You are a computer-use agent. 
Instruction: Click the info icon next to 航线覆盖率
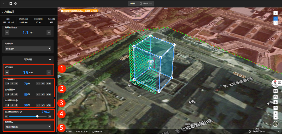coord(16,100)
